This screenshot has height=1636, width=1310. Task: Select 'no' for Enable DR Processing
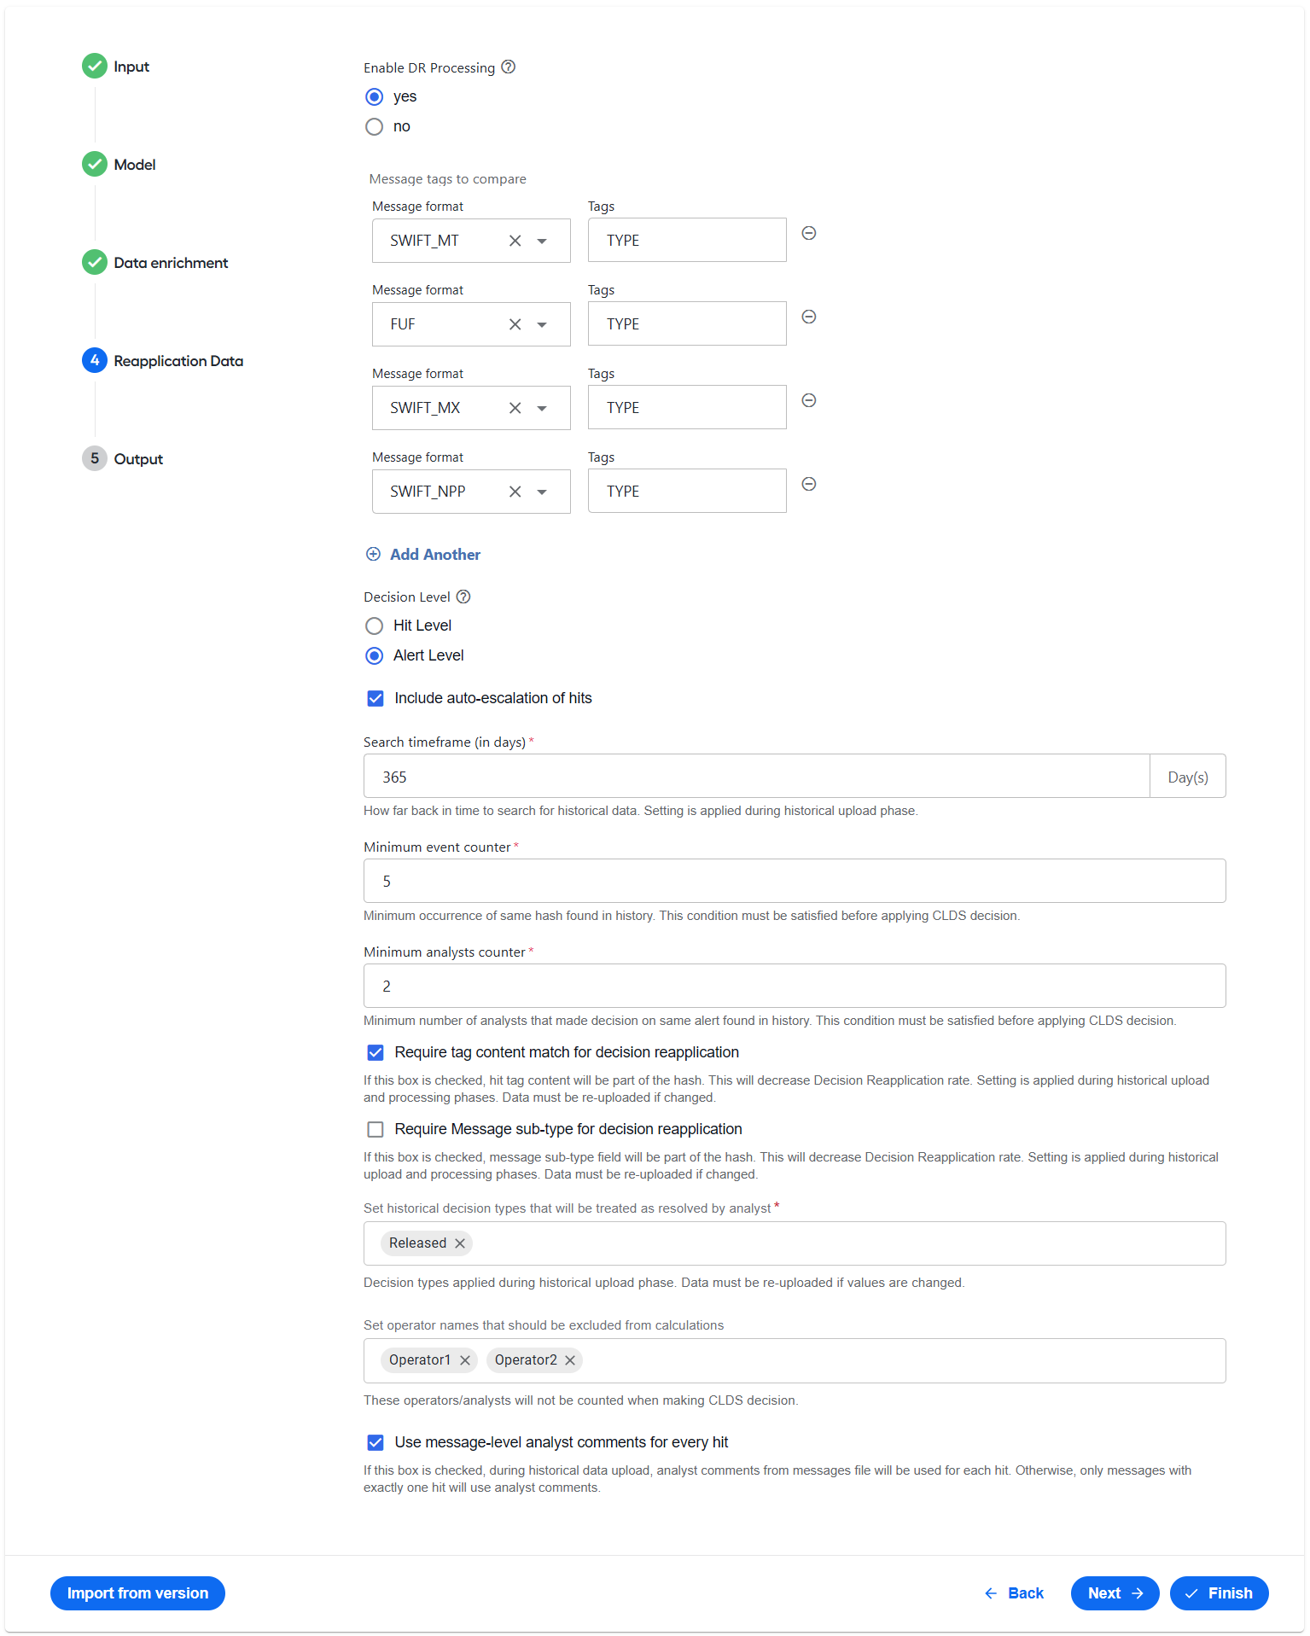(374, 126)
